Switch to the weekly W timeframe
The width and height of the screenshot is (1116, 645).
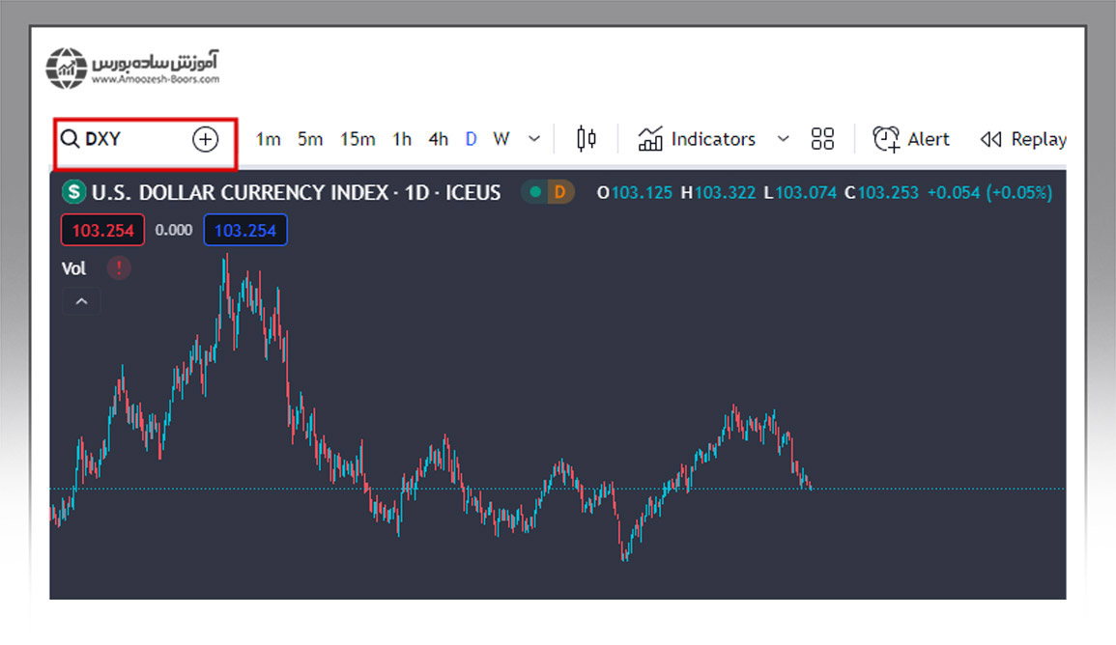tap(501, 139)
